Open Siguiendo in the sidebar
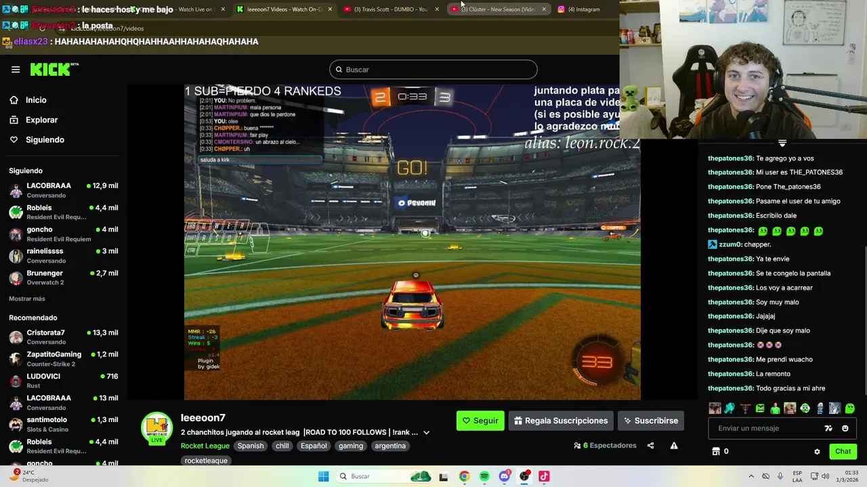This screenshot has width=867, height=487. [x=45, y=139]
